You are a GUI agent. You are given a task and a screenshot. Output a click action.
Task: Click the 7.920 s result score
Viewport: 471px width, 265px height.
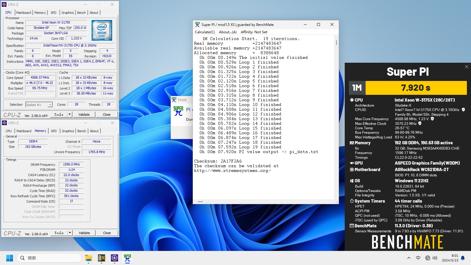click(416, 88)
